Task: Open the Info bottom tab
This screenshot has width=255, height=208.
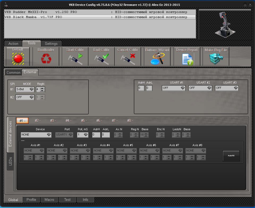Action: [85, 200]
